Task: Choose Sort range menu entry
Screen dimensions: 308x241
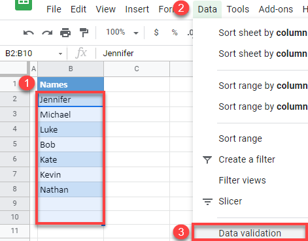Action: (240, 138)
